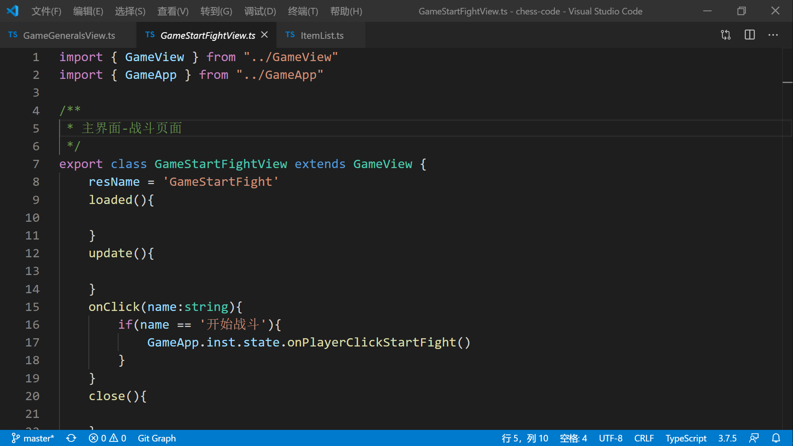793x446 pixels.
Task: Click the "../GameView" import path
Action: (x=291, y=57)
